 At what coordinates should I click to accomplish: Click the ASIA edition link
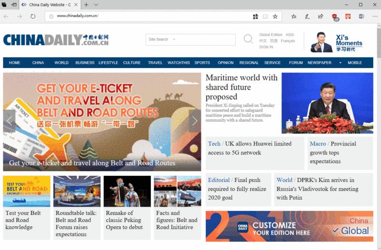(290, 35)
